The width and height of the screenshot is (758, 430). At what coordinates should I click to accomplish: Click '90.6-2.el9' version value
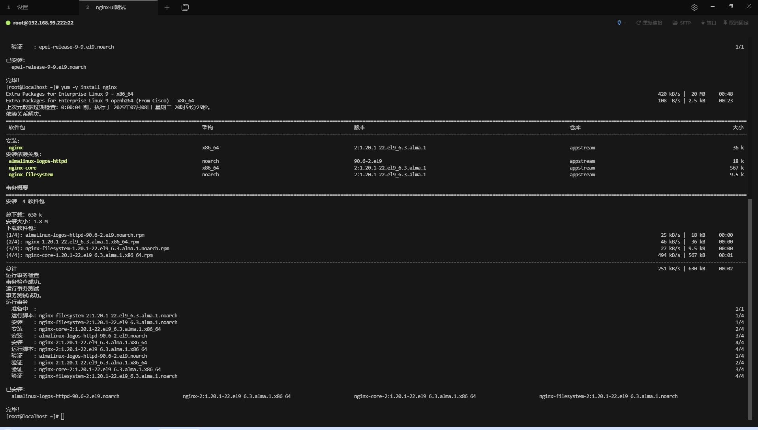(368, 161)
